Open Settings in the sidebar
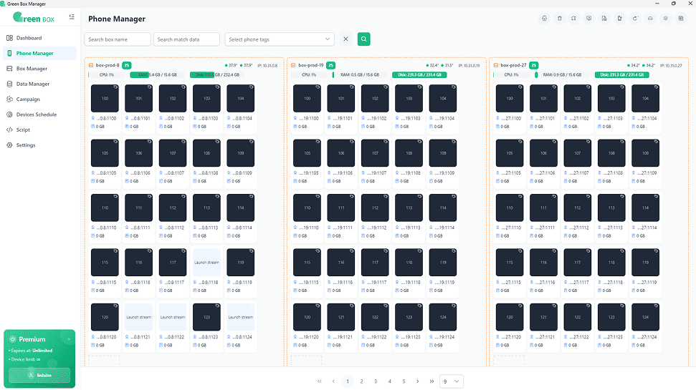The image size is (696, 390). [x=39, y=145]
